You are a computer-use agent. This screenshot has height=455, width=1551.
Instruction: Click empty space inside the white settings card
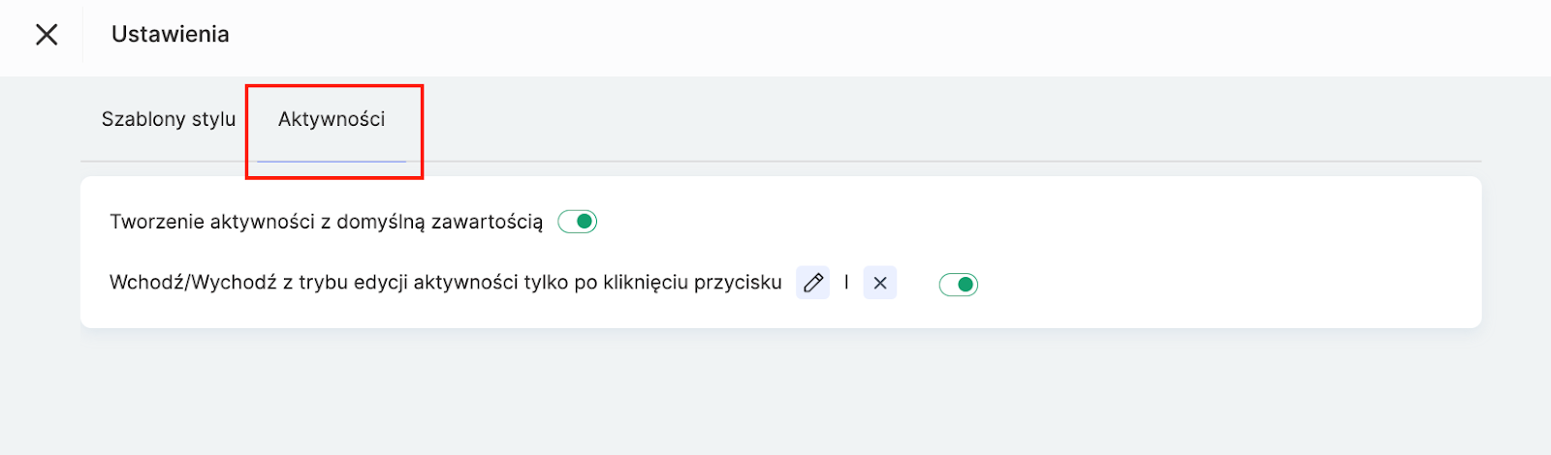pos(1212,252)
